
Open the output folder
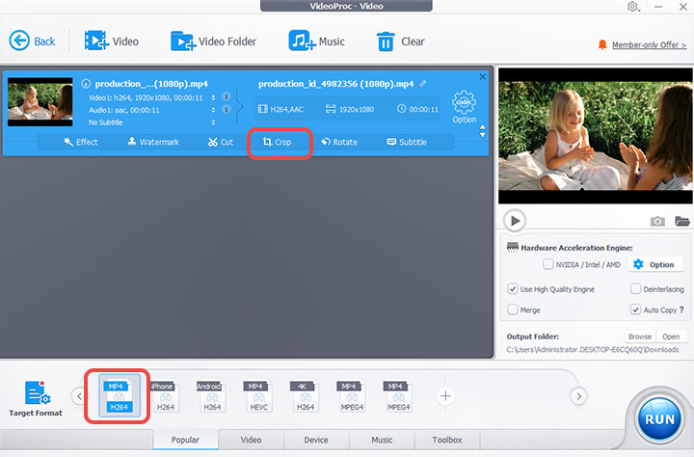[x=671, y=336]
